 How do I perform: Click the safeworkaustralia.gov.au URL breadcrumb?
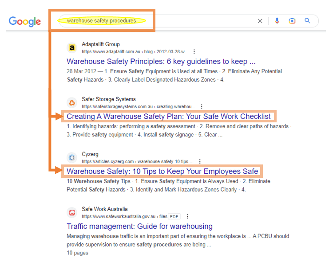click(x=124, y=216)
